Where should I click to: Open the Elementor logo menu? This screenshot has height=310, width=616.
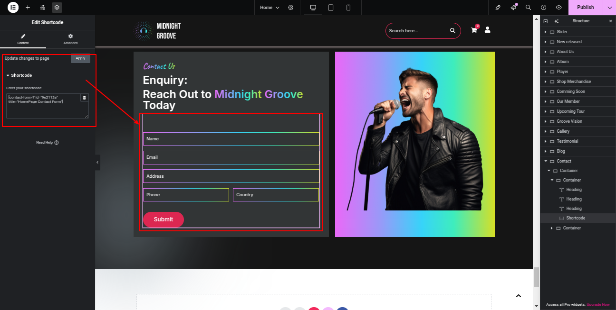click(13, 8)
